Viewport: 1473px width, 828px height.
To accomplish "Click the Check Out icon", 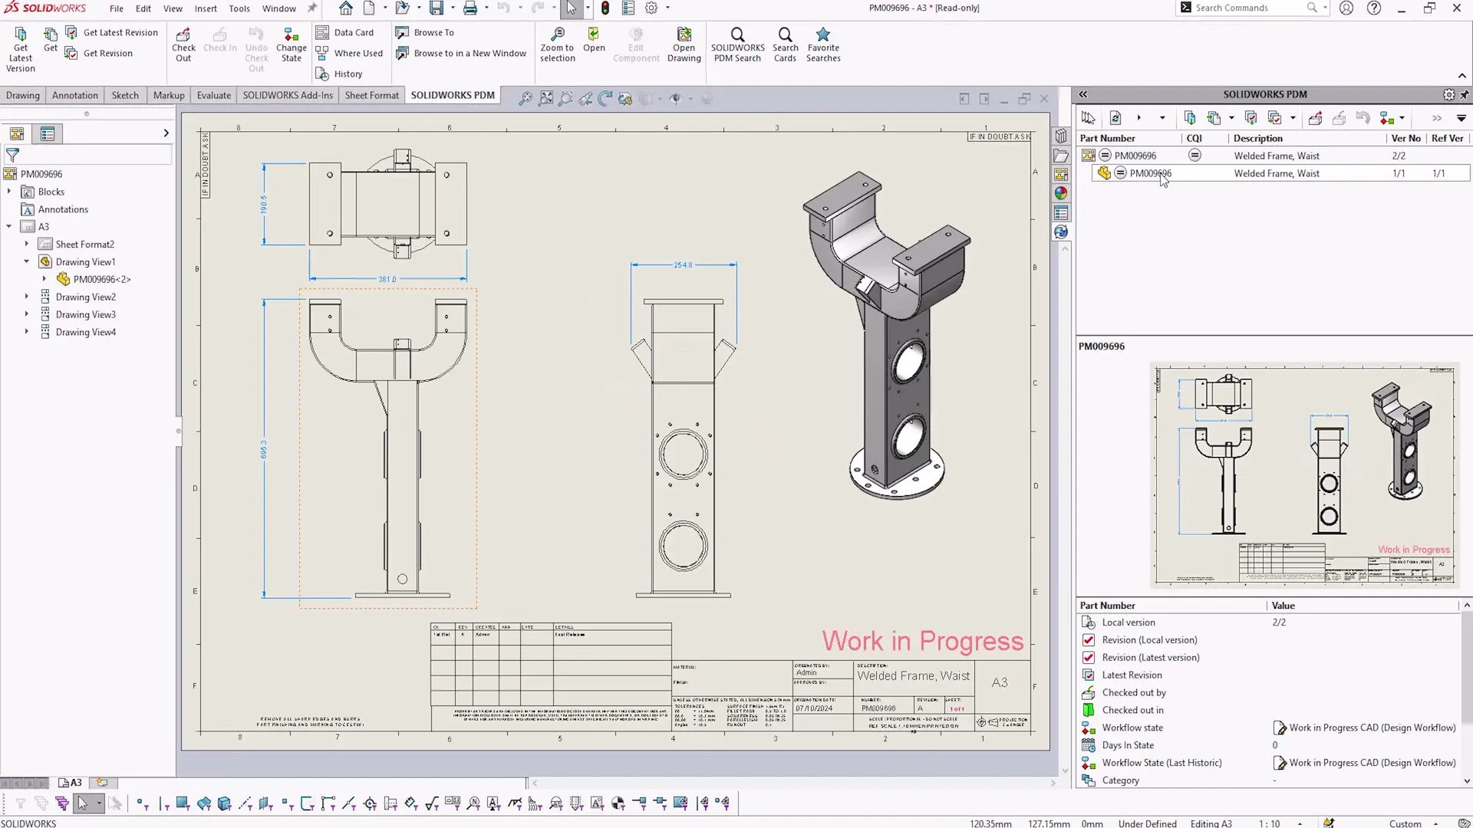I will pos(183,36).
